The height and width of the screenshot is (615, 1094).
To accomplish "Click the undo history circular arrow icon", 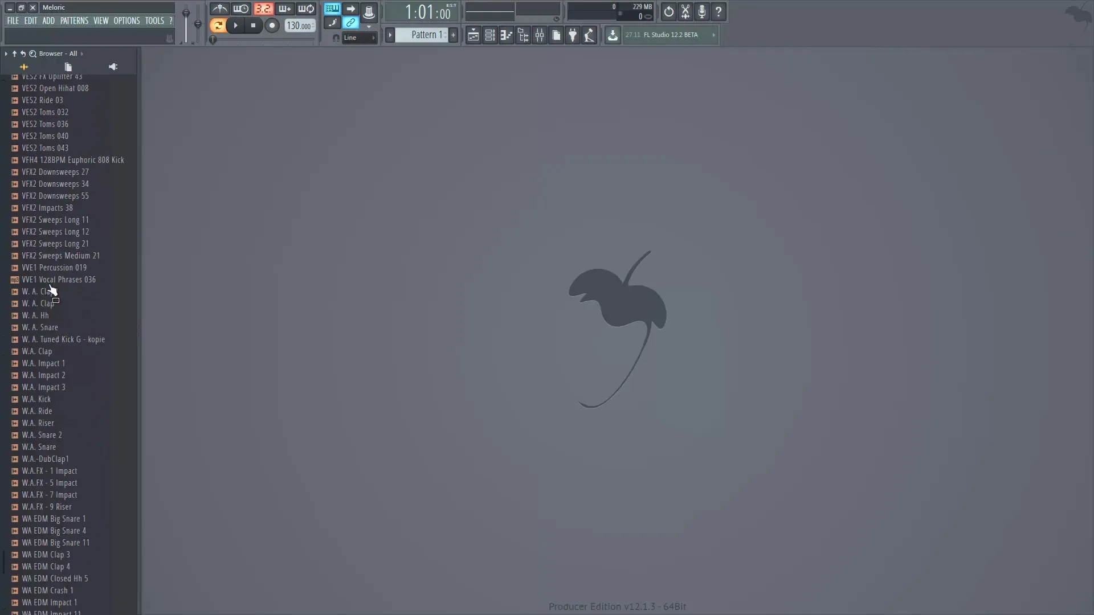I will [668, 11].
